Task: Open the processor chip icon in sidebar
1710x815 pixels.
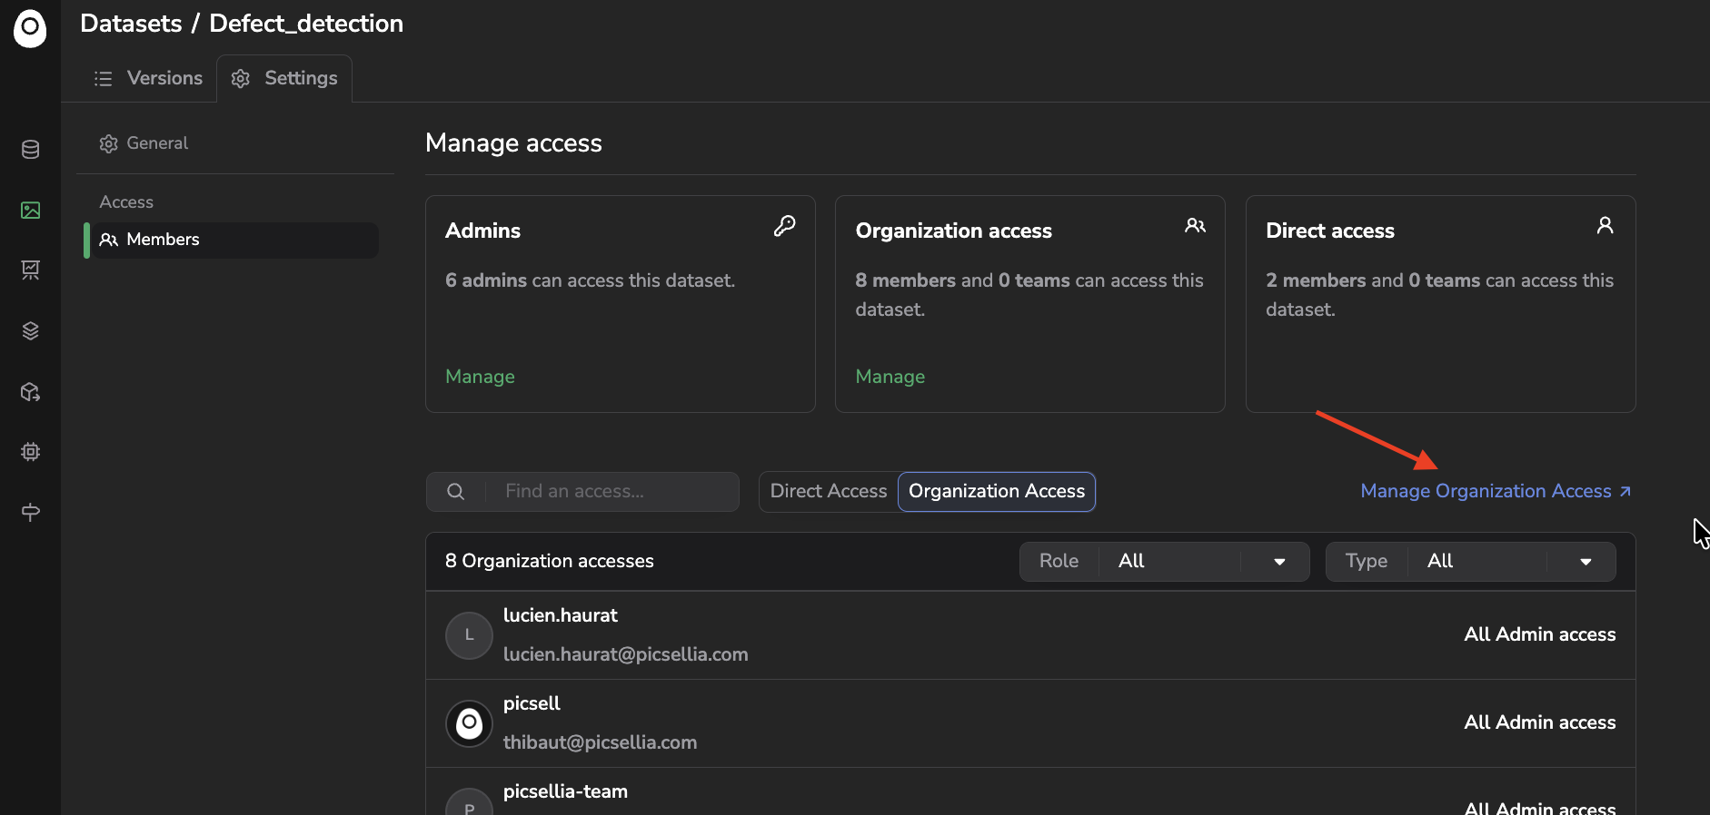Action: click(x=30, y=452)
